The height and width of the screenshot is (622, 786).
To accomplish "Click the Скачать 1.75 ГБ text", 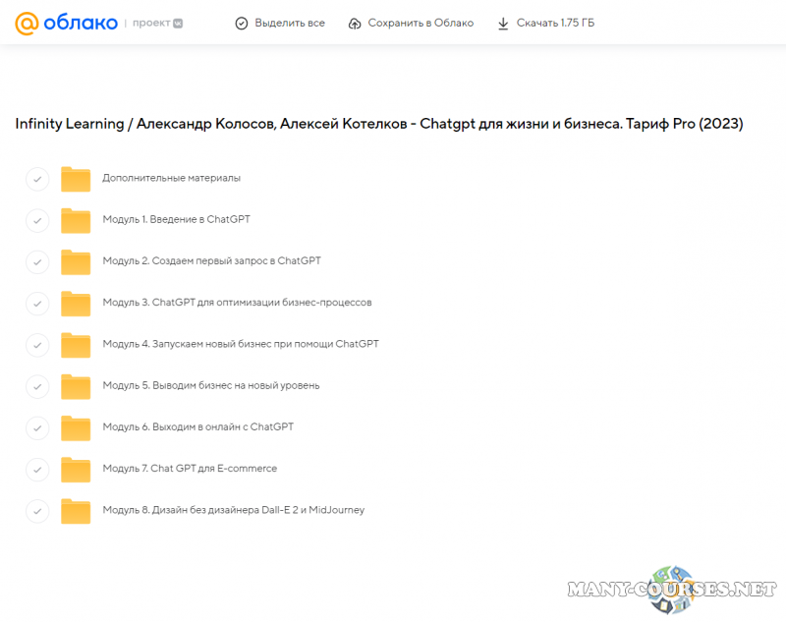I will click(x=555, y=23).
